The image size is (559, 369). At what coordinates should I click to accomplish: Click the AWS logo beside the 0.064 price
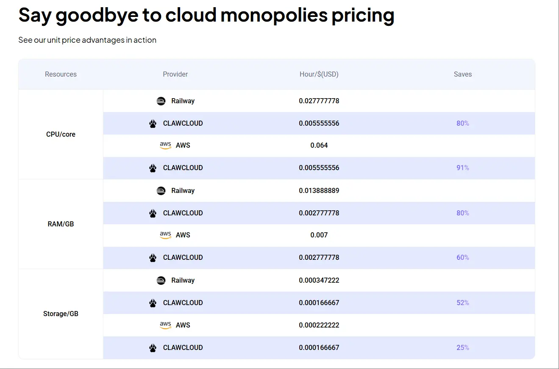165,146
